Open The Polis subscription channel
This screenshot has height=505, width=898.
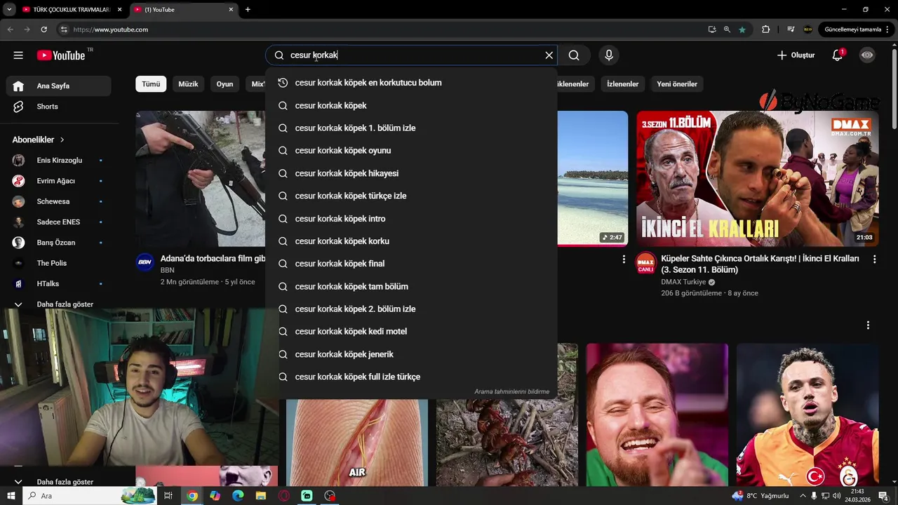point(59,263)
